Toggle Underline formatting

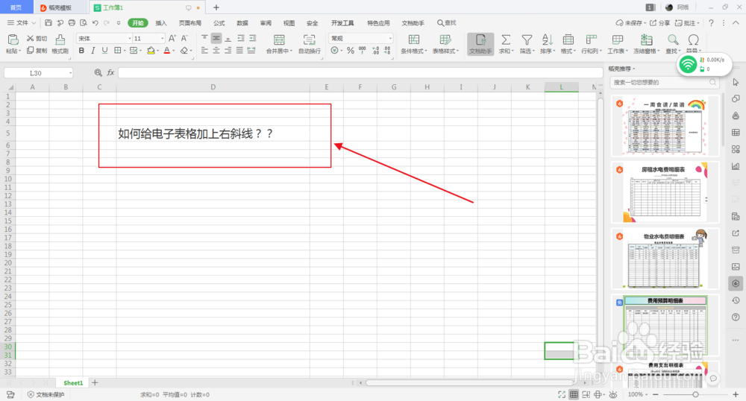(x=104, y=51)
